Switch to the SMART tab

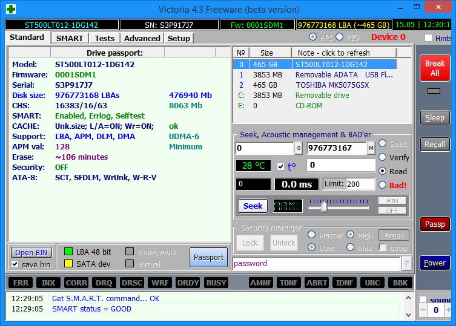pos(70,38)
